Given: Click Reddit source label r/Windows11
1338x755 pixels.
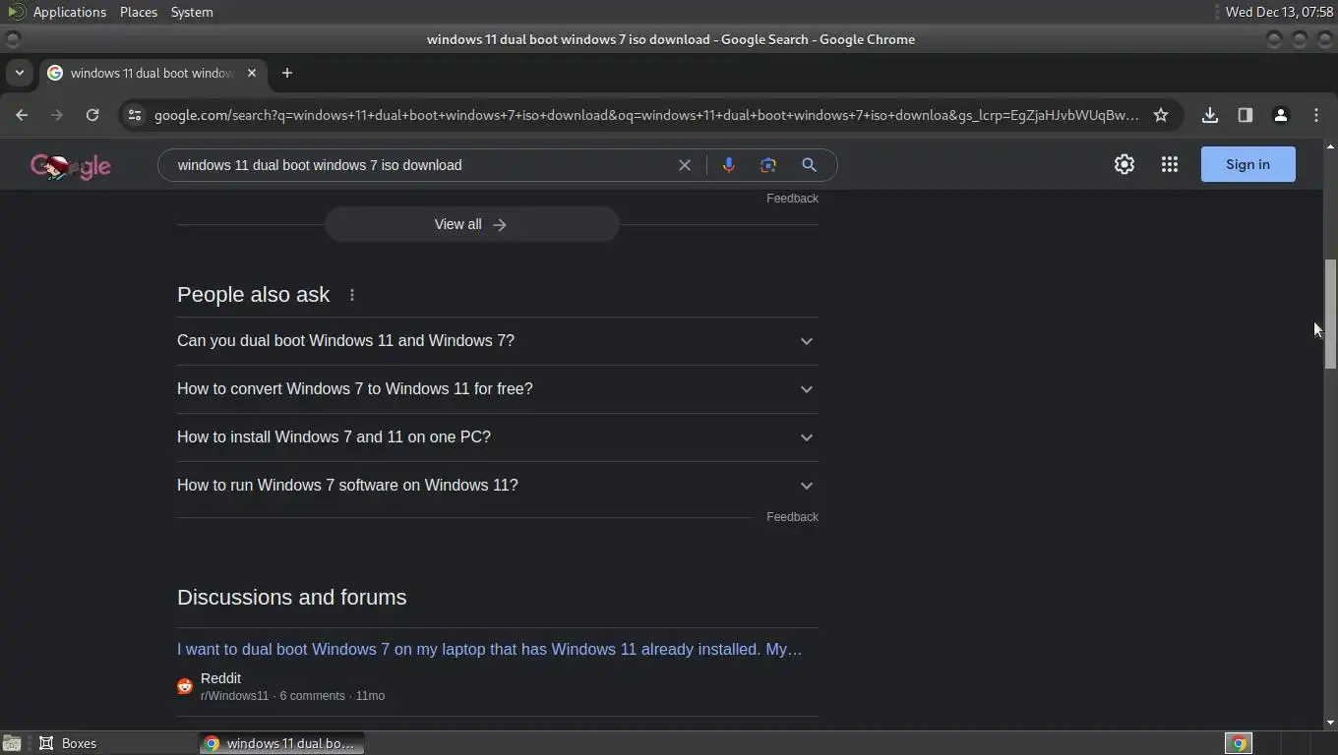Looking at the screenshot, I should (234, 696).
